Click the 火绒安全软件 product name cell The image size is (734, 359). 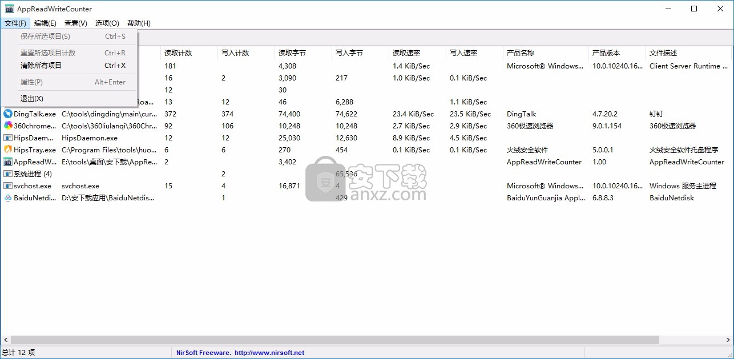point(527,150)
